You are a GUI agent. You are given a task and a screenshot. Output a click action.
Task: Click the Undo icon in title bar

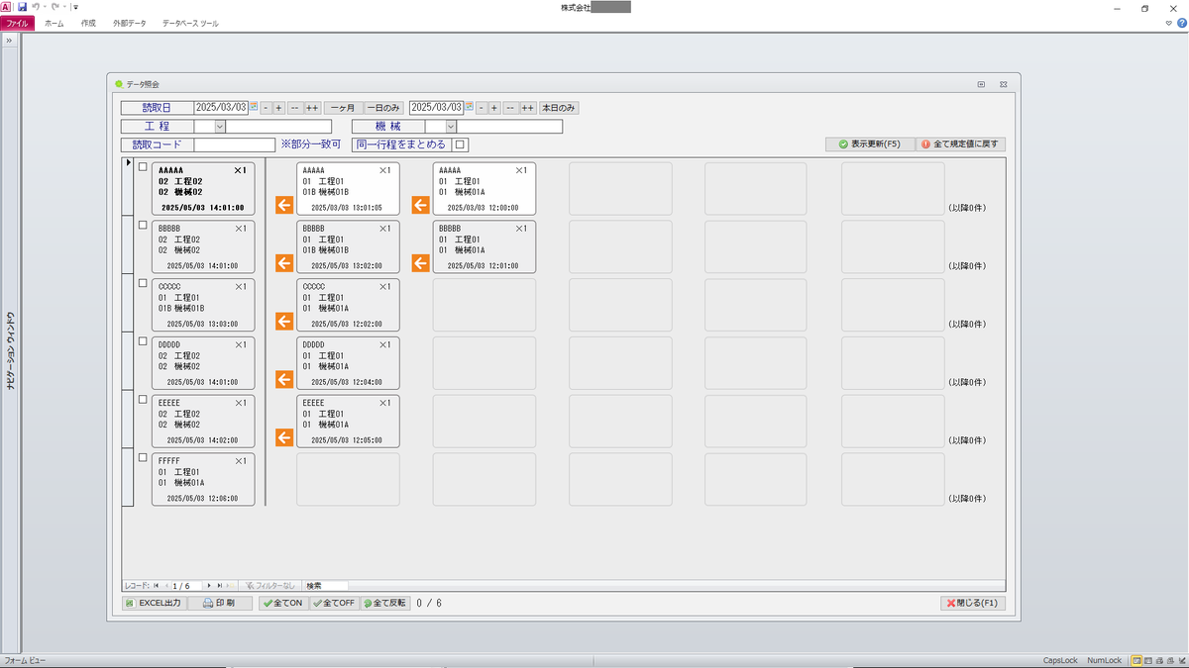click(x=37, y=7)
